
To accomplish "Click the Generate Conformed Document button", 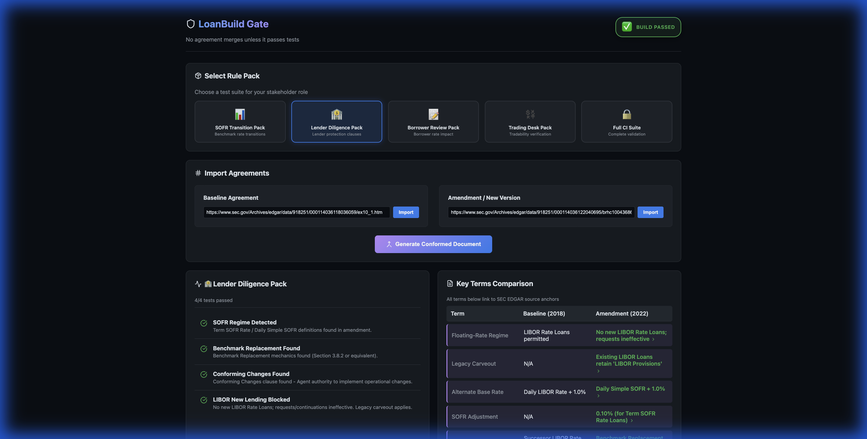I will pyautogui.click(x=433, y=244).
